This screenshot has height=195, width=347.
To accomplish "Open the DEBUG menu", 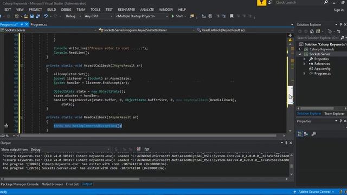I will 66,10.
